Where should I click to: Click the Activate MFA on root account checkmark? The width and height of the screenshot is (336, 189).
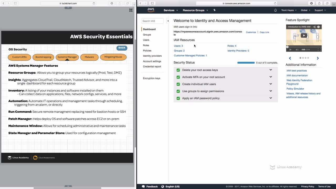pyautogui.click(x=178, y=77)
